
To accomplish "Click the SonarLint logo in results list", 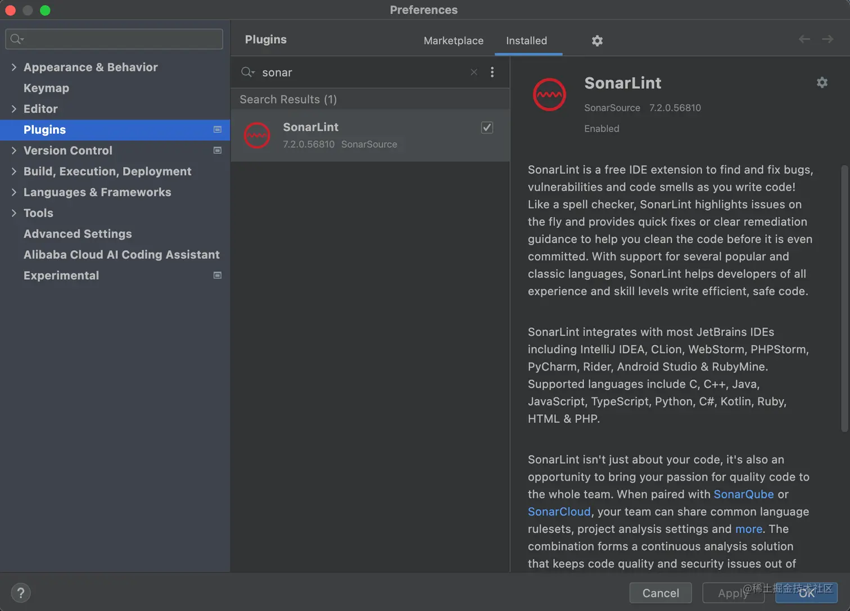I will click(x=257, y=135).
